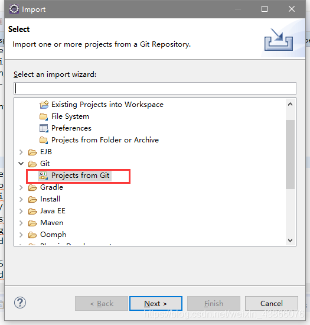Expand the EJB category
The width and height of the screenshot is (310, 325).
pos(21,152)
